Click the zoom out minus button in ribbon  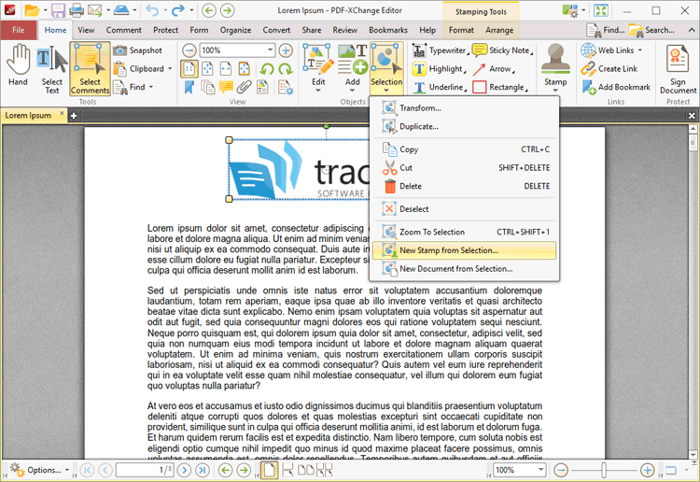(x=189, y=50)
